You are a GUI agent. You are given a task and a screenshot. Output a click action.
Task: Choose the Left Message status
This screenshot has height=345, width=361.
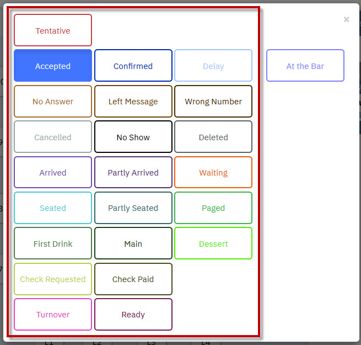[133, 102]
